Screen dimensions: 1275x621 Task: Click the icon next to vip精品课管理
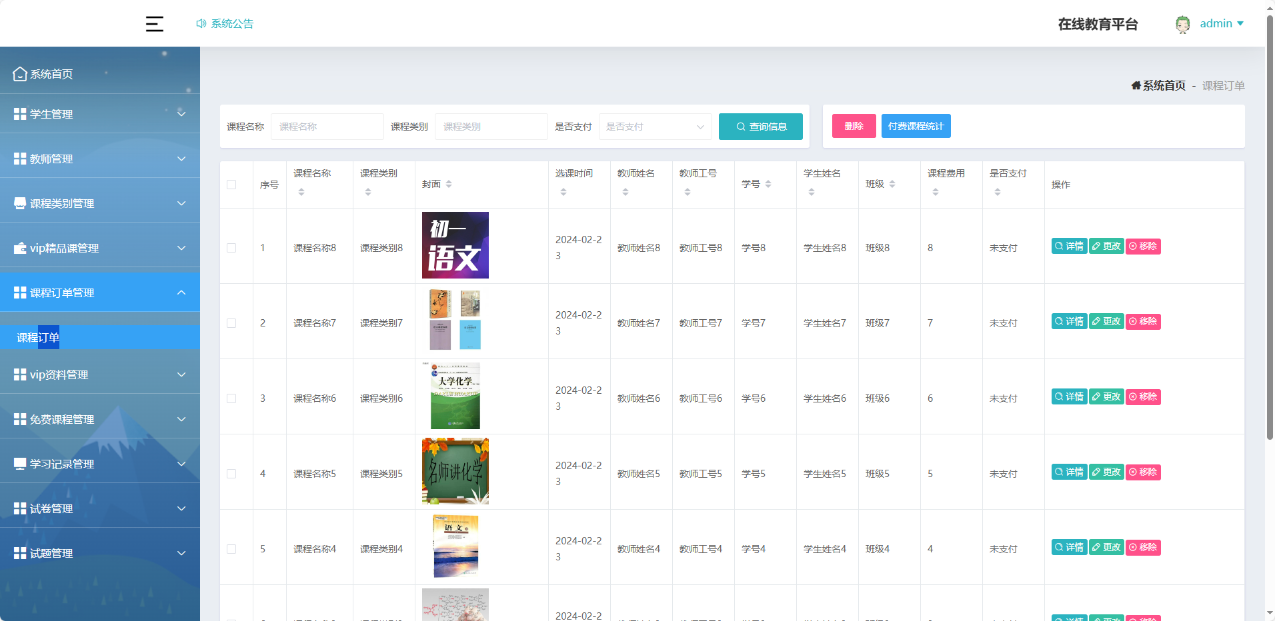point(20,248)
